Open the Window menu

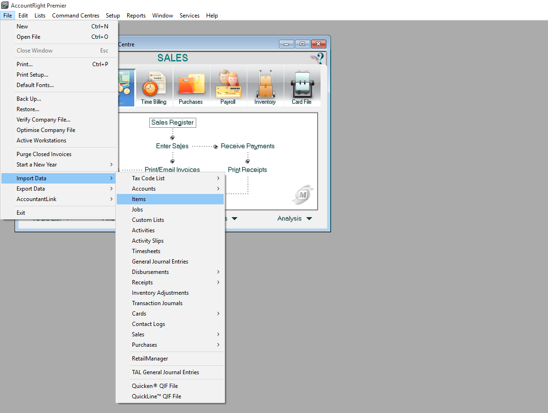click(x=163, y=16)
